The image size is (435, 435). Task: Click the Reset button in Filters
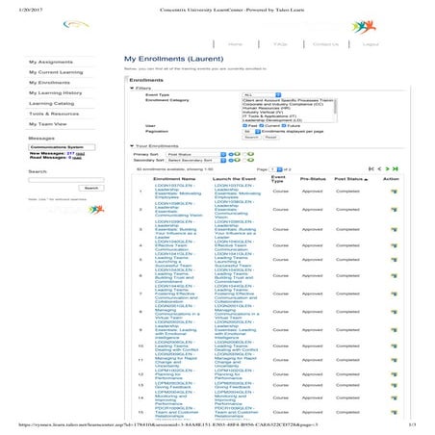(x=271, y=138)
